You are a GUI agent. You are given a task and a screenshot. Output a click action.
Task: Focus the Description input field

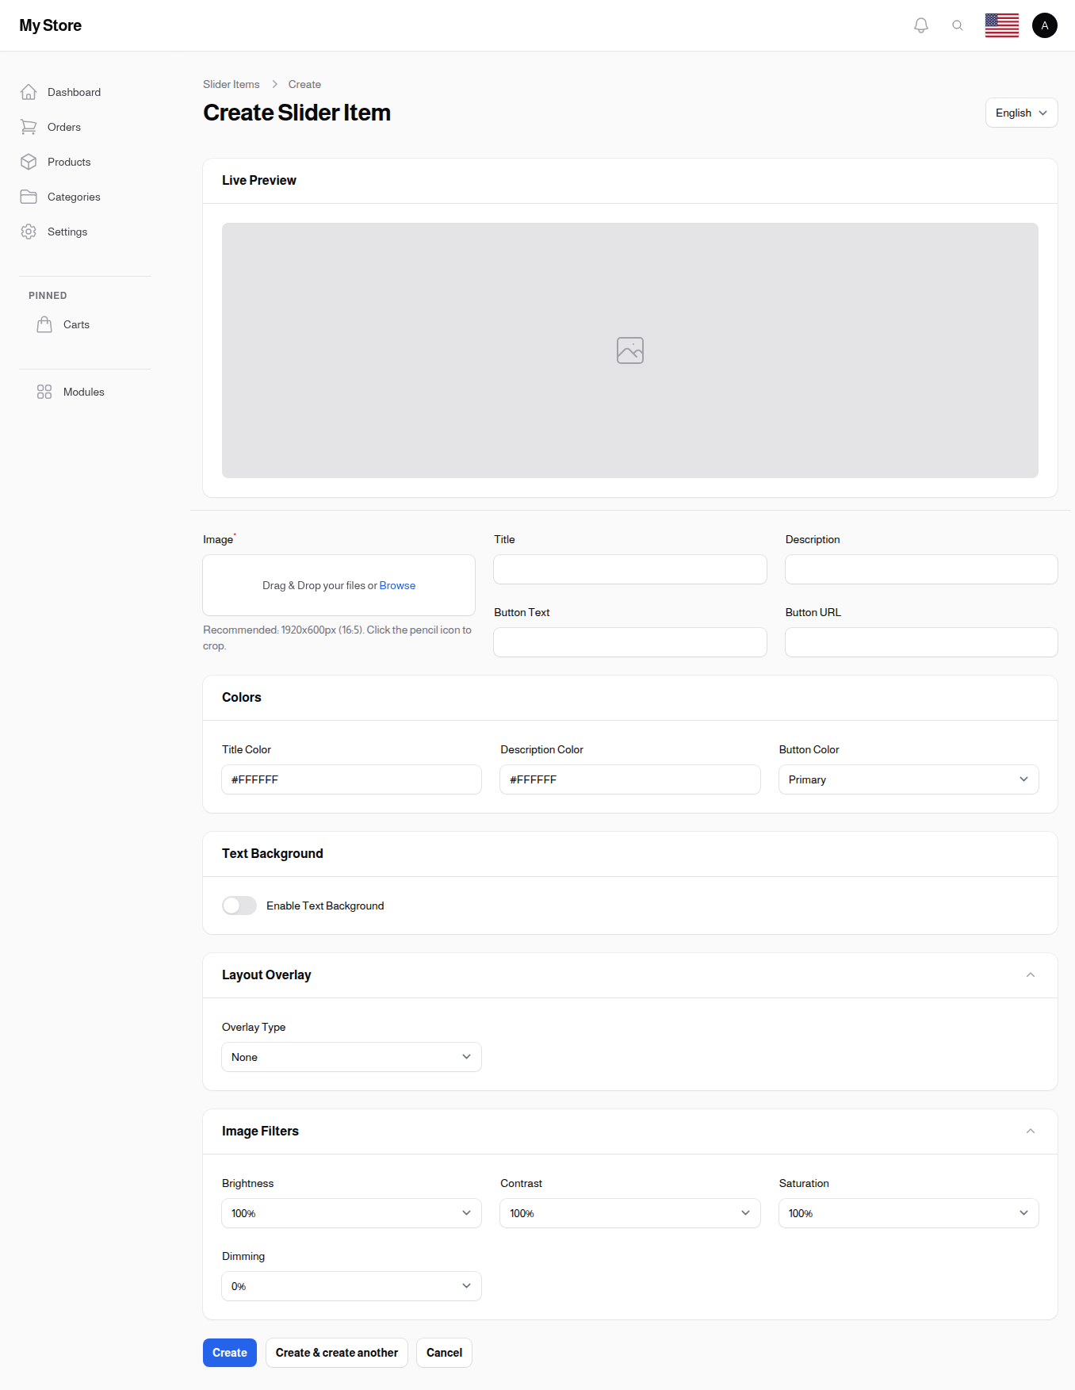pos(921,569)
